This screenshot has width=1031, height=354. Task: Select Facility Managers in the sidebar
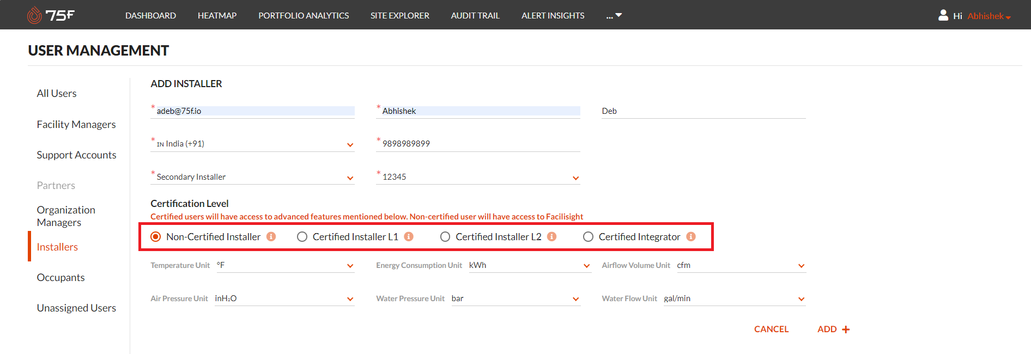tap(76, 125)
